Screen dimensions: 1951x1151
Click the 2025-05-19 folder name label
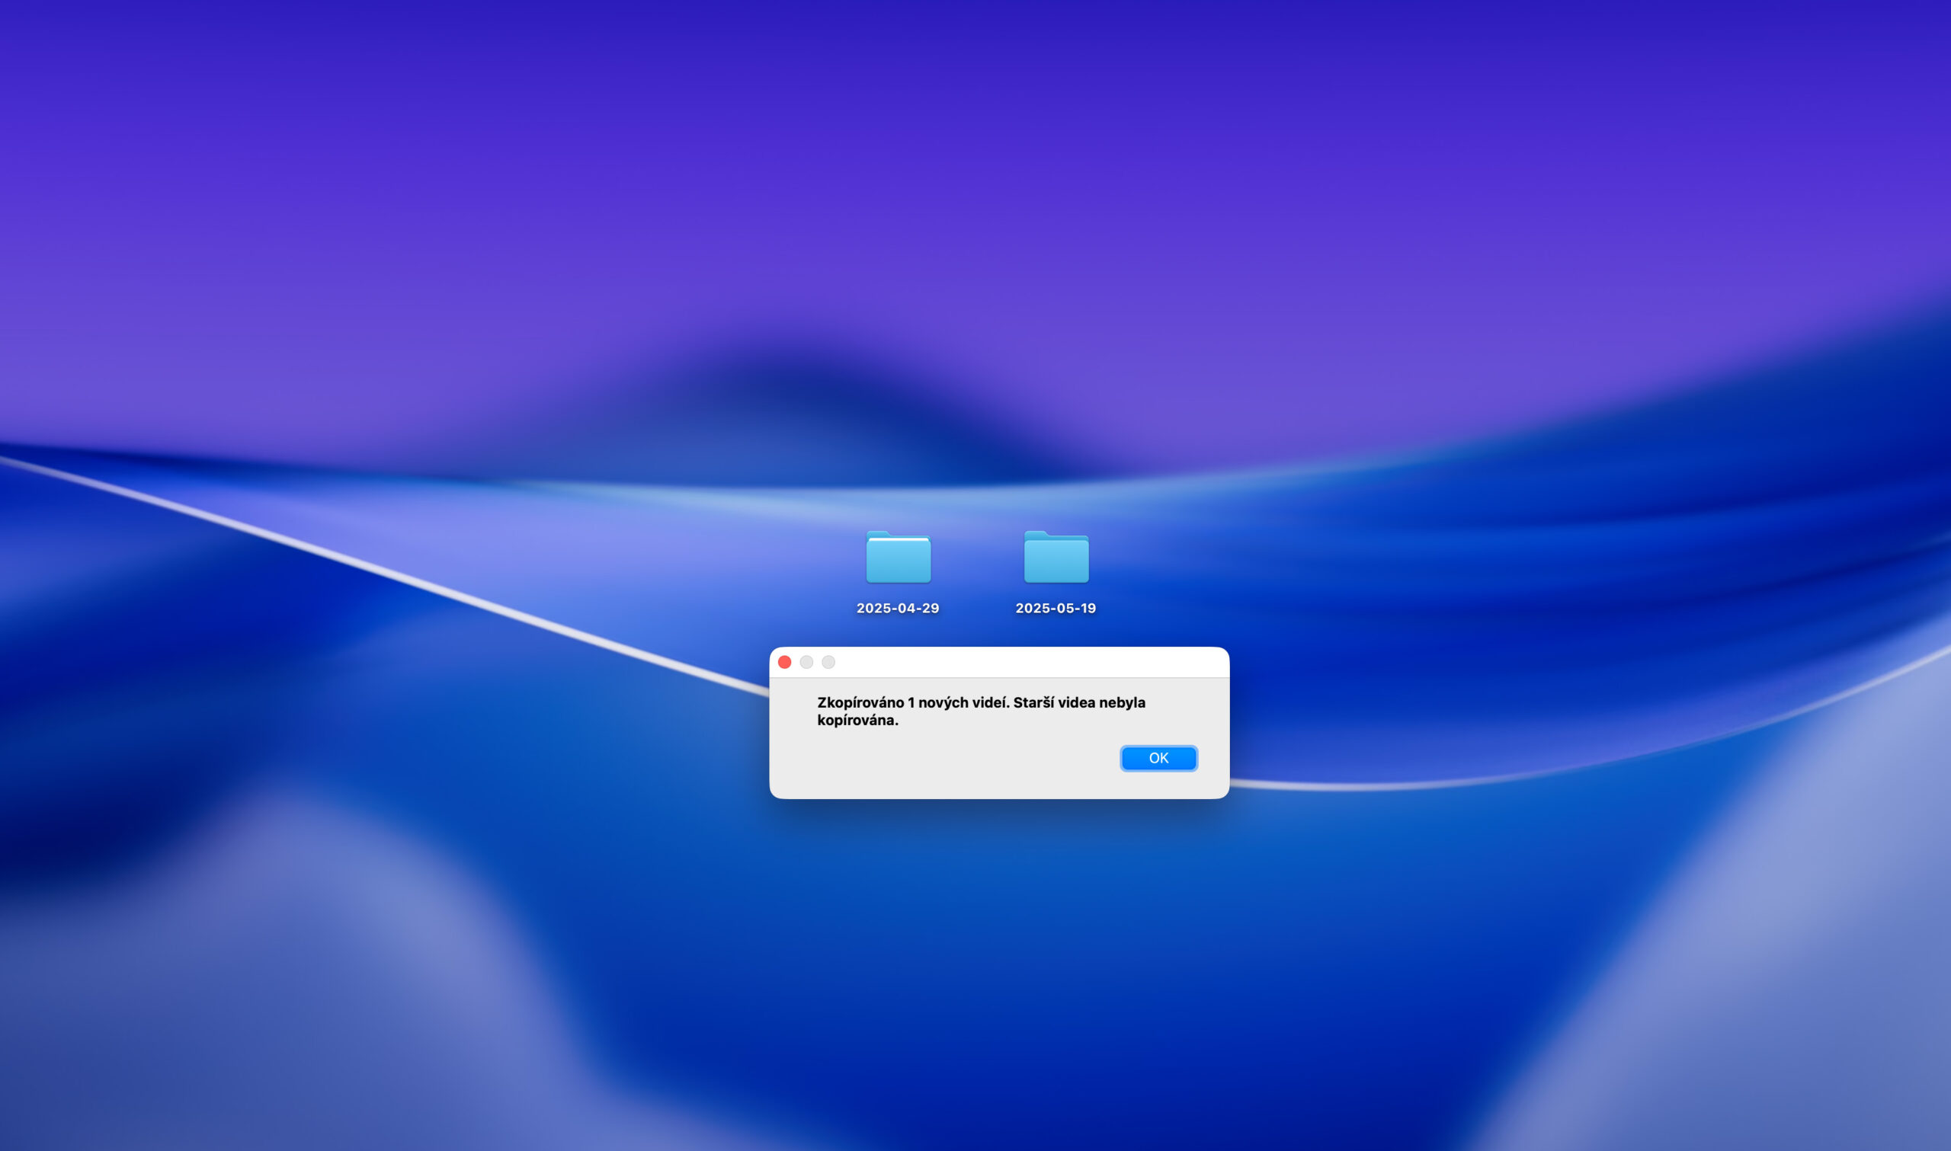click(x=1056, y=608)
